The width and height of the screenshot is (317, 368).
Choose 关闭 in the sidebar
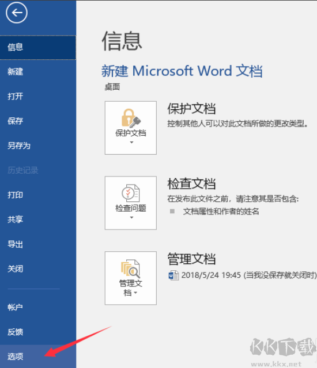coord(38,269)
